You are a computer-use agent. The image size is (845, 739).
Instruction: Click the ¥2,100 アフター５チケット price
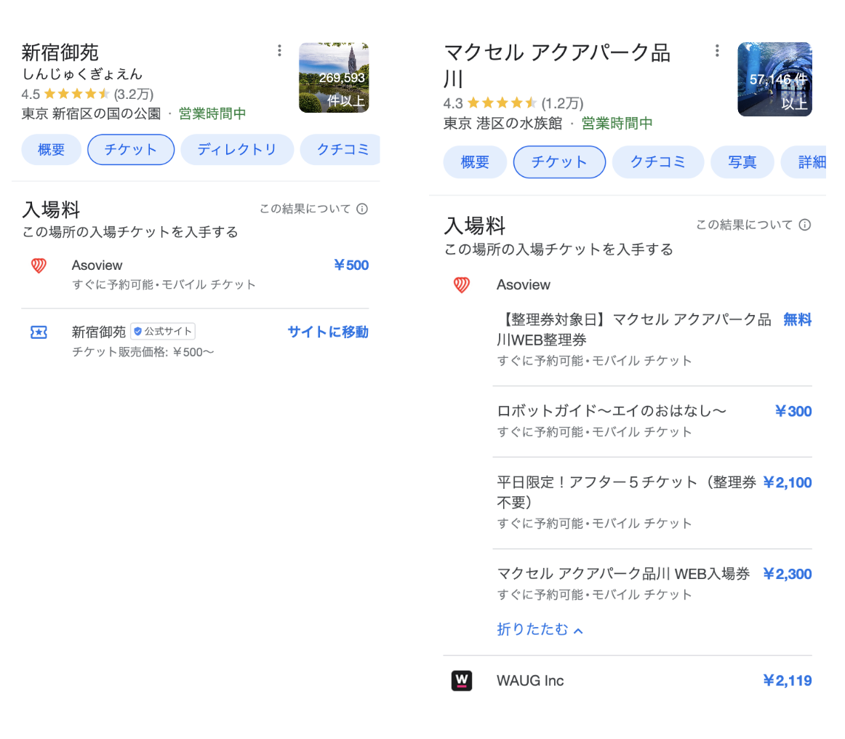coord(788,482)
